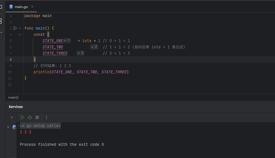Viewport: 275px width, 158px height.
Task: Click STATE_THREE argument inside println
Action: [x=114, y=72]
